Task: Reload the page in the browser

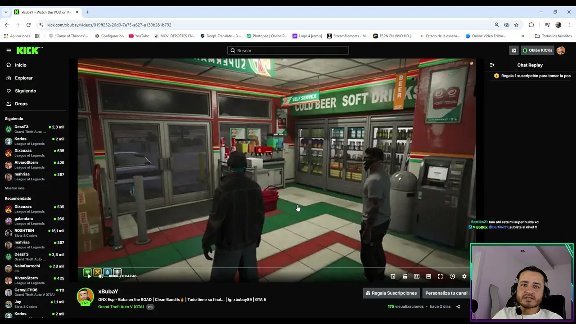Action: [x=28, y=25]
